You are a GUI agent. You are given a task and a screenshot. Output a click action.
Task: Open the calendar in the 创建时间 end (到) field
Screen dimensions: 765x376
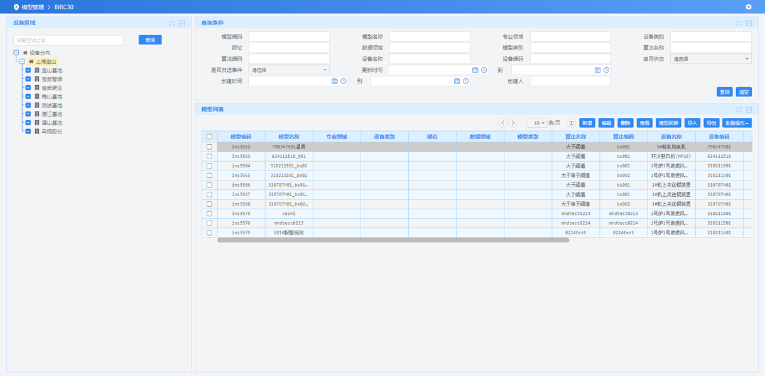(457, 81)
